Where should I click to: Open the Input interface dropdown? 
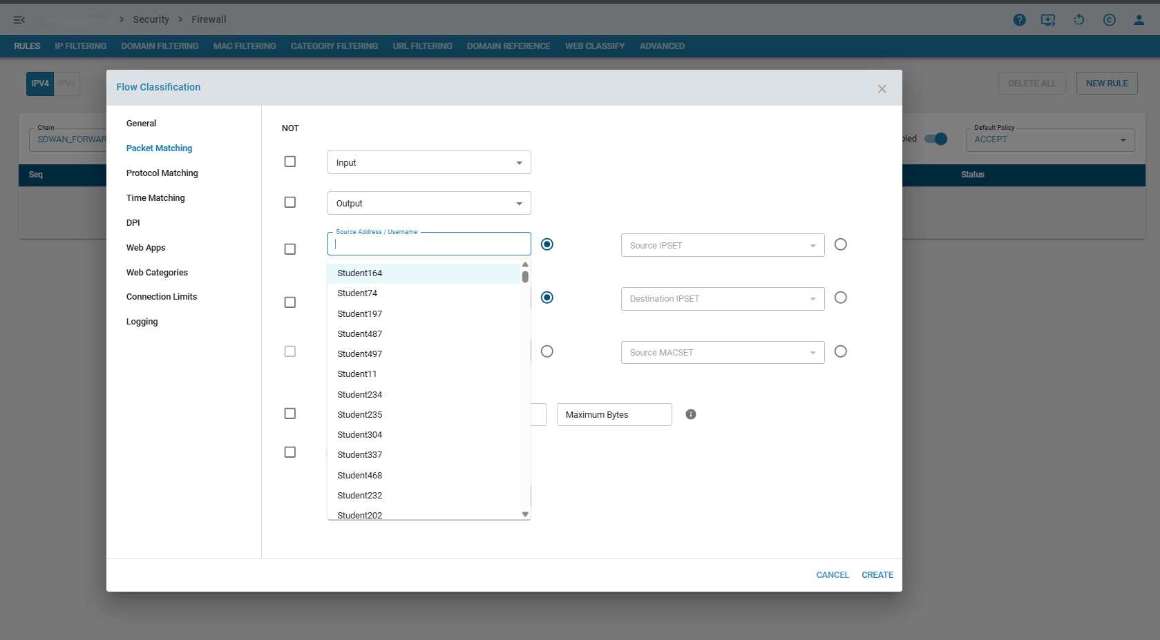(x=429, y=162)
